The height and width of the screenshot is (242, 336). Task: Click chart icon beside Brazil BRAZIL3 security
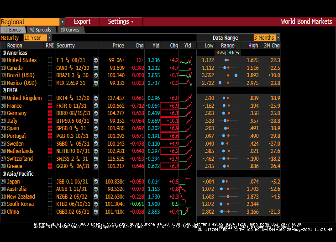[96, 75]
